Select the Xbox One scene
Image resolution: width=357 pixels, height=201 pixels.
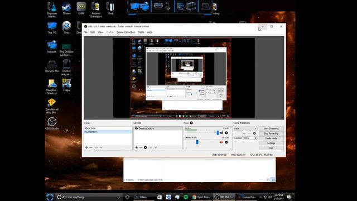[108, 128]
